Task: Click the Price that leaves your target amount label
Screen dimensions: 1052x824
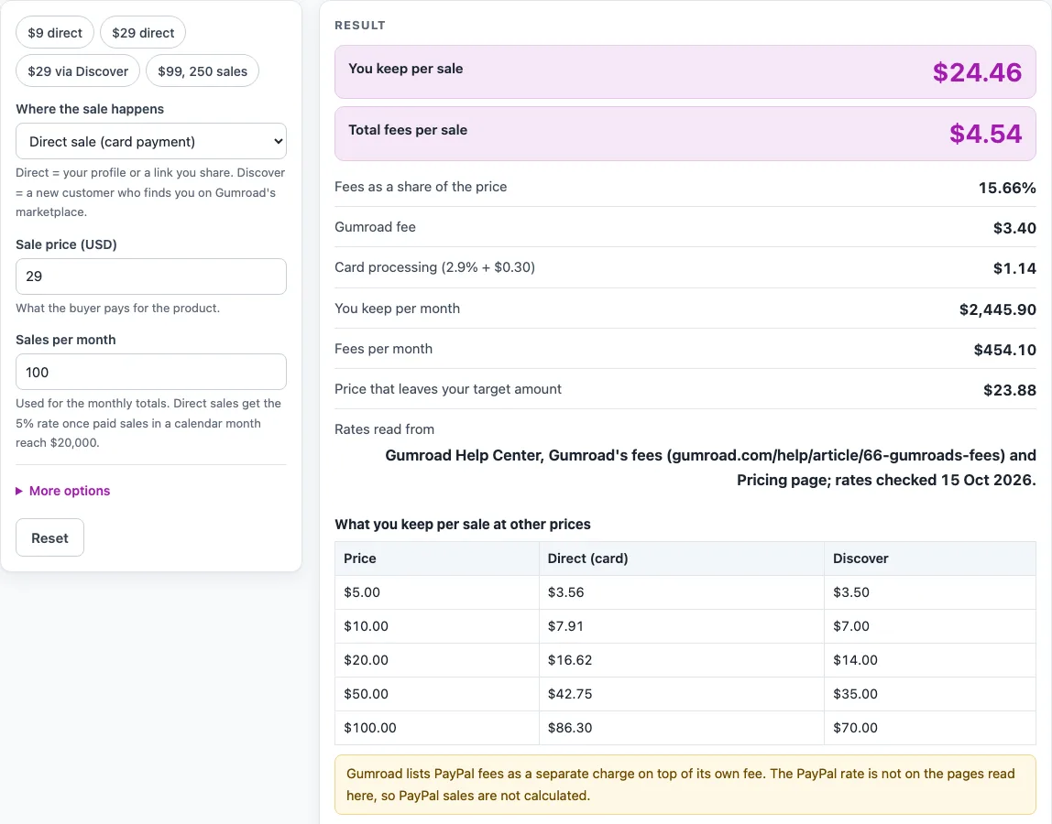Action: point(448,389)
